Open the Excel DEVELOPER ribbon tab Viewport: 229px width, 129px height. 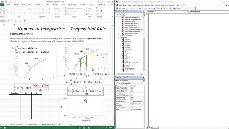point(72,5)
